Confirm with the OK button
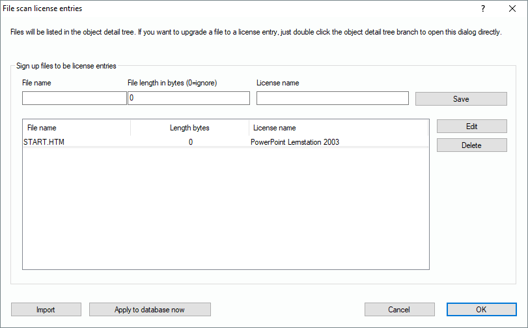 point(481,310)
